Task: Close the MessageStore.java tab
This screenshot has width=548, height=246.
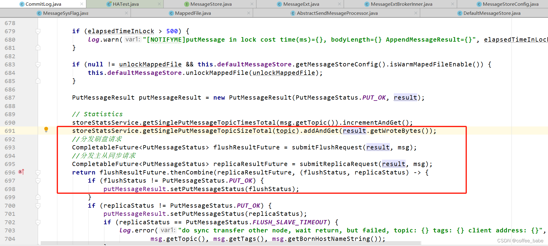Action: pyautogui.click(x=252, y=4)
